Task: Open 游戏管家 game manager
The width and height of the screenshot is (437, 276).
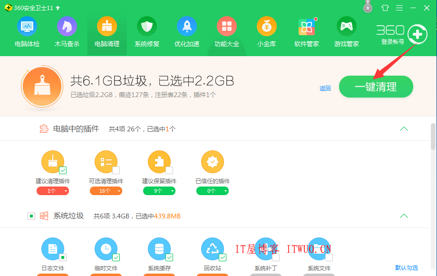Action: (347, 32)
